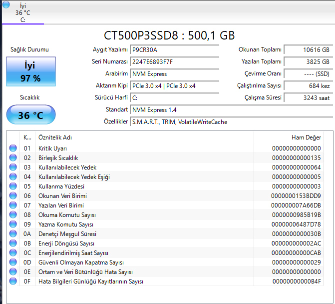Image resolution: width=335 pixels, height=304 pixels.
Task: Select the Kritik Uyarı attribute name
Action: 52,148
